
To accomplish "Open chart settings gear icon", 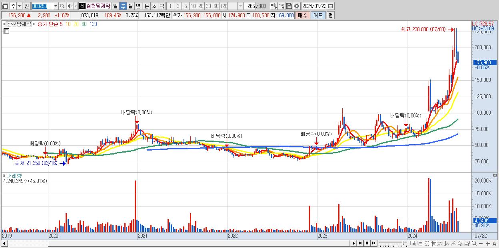I will point(297,6).
